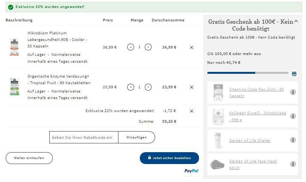The height and width of the screenshot is (182, 306).
Task: Click the gift icon beside progress bar
Action: [294, 74]
